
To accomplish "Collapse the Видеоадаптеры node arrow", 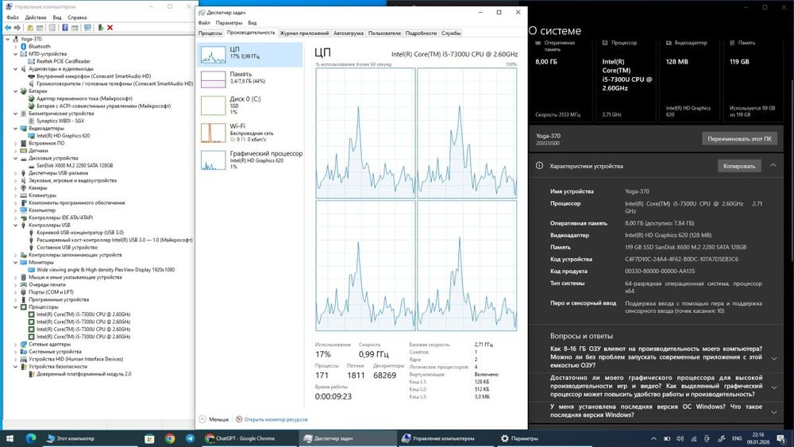I will point(16,128).
